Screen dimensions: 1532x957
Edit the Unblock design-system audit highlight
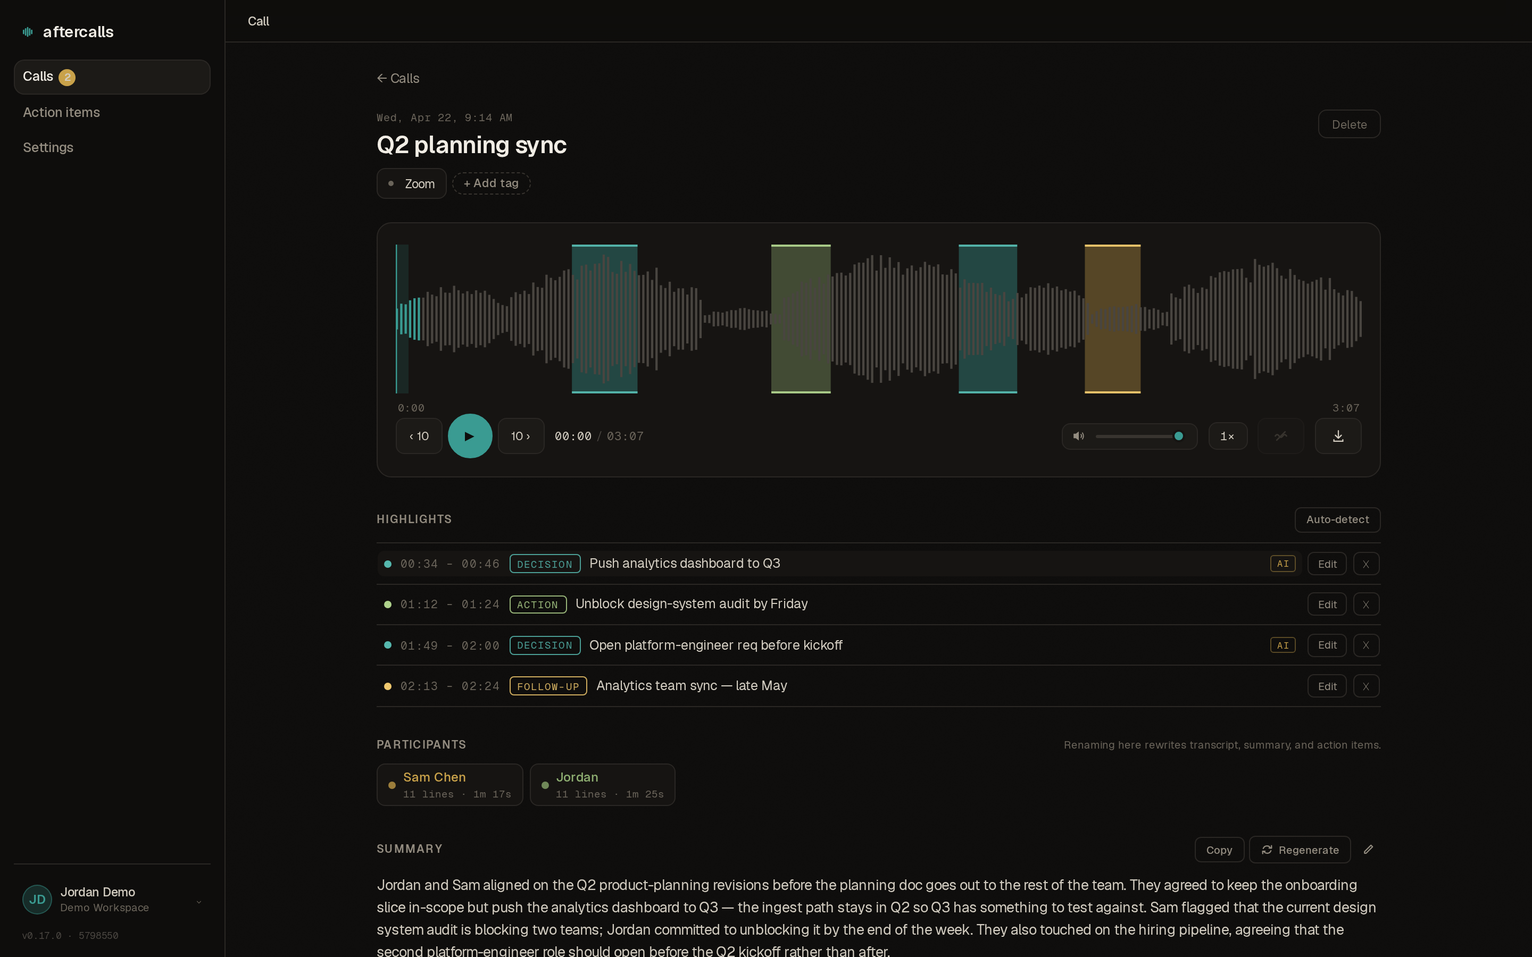(1327, 605)
